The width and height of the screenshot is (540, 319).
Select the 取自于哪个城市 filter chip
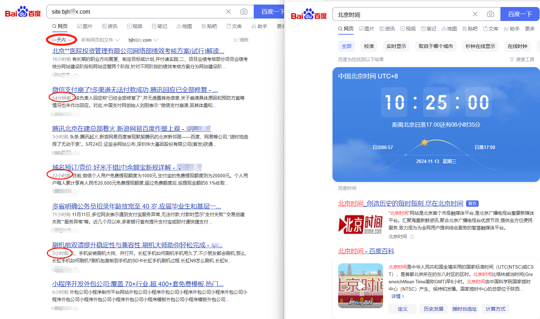tap(436, 46)
